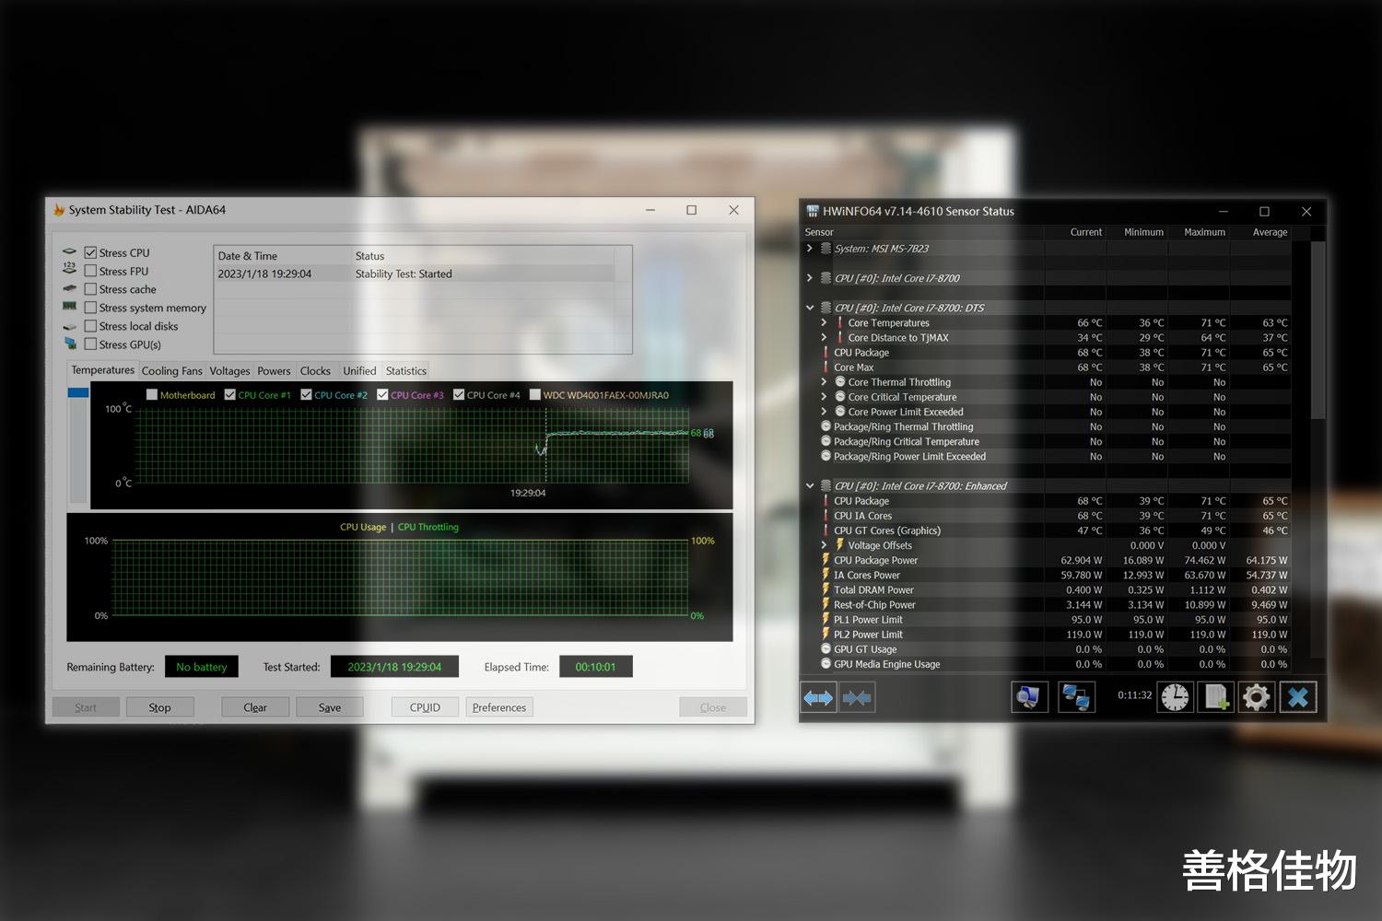Switch to the Cooling Fans tab
This screenshot has width=1382, height=921.
[x=172, y=371]
